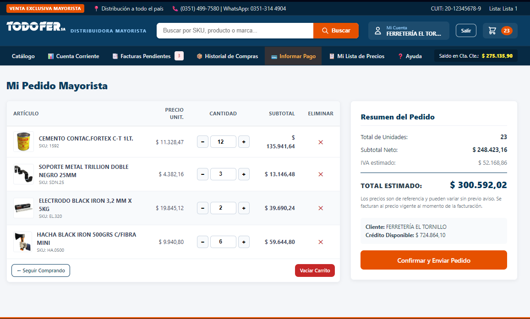Remove CEMENTO CONTAC.FORTEX from the order
Image resolution: width=530 pixels, height=319 pixels.
pyautogui.click(x=321, y=142)
